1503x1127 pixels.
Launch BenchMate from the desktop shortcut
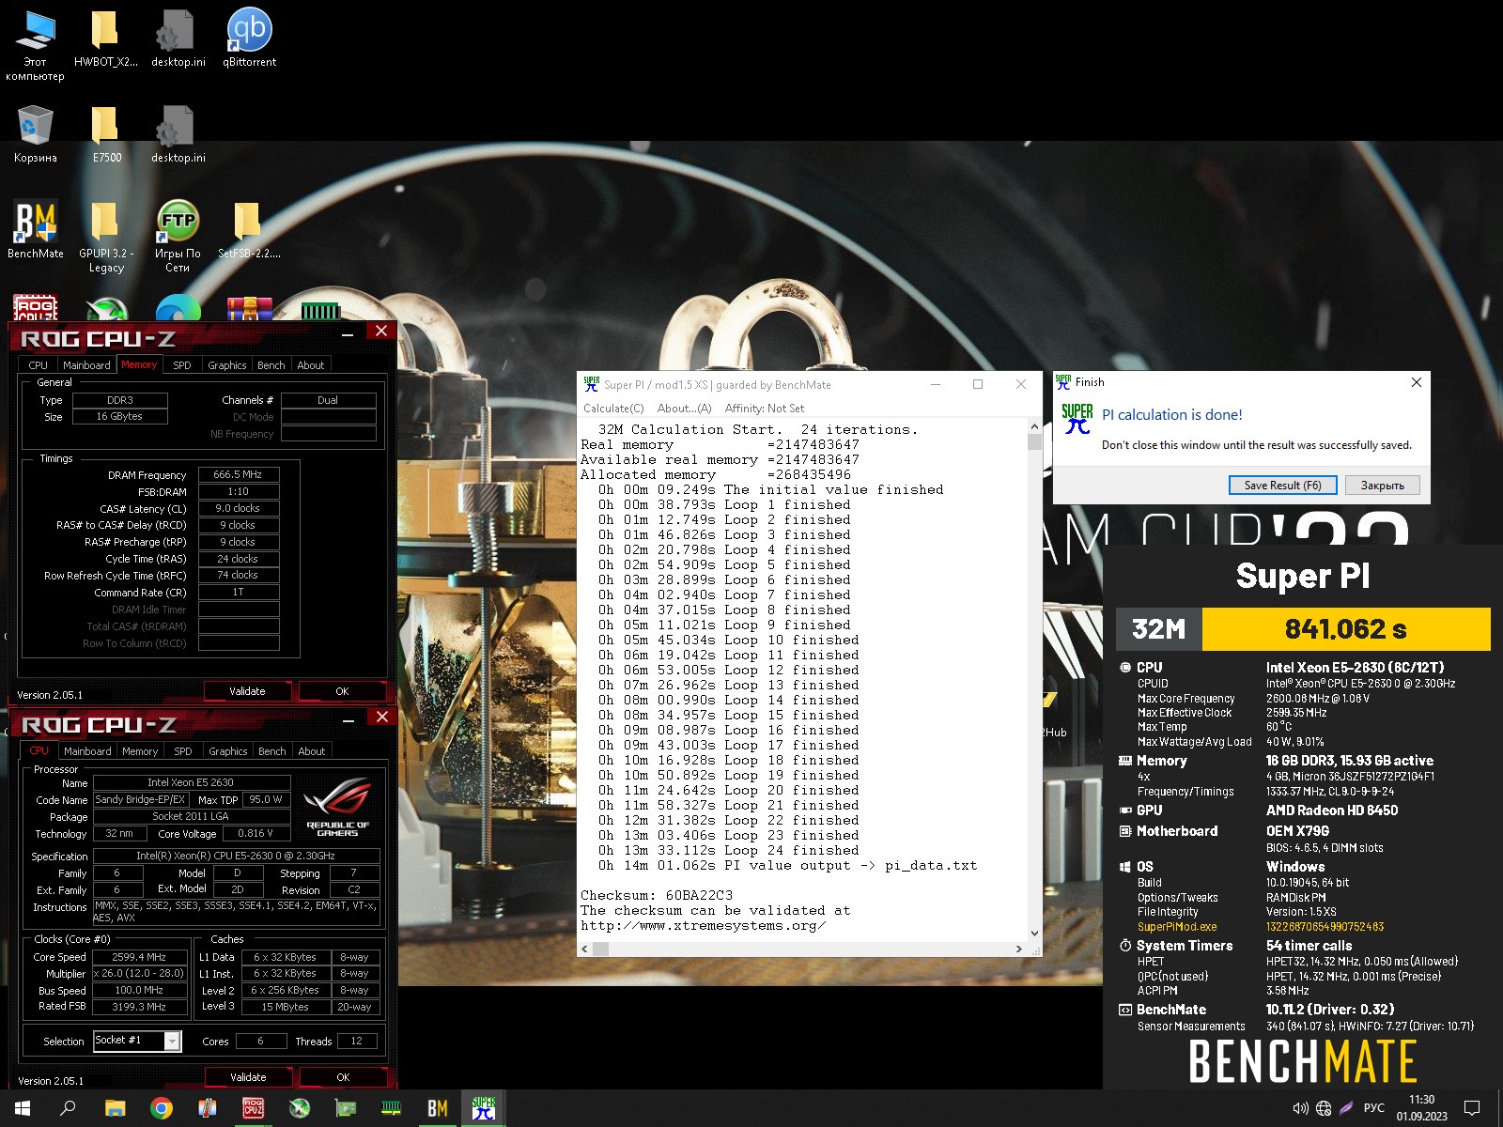[35, 230]
